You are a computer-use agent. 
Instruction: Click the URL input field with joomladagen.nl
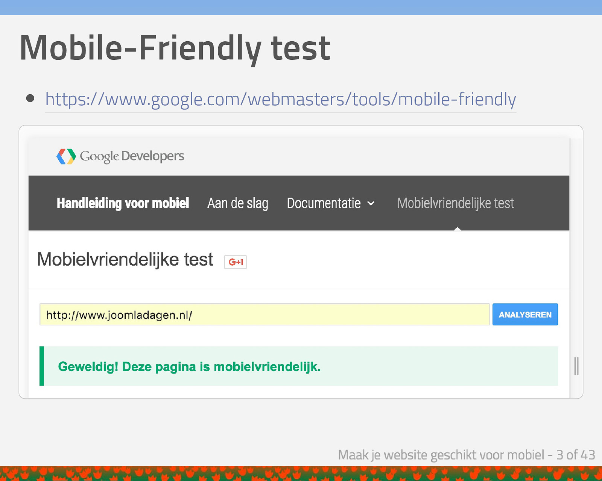click(265, 315)
